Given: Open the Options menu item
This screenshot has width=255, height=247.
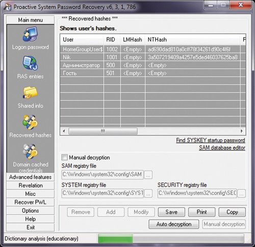Looking at the screenshot, I should (x=30, y=211).
